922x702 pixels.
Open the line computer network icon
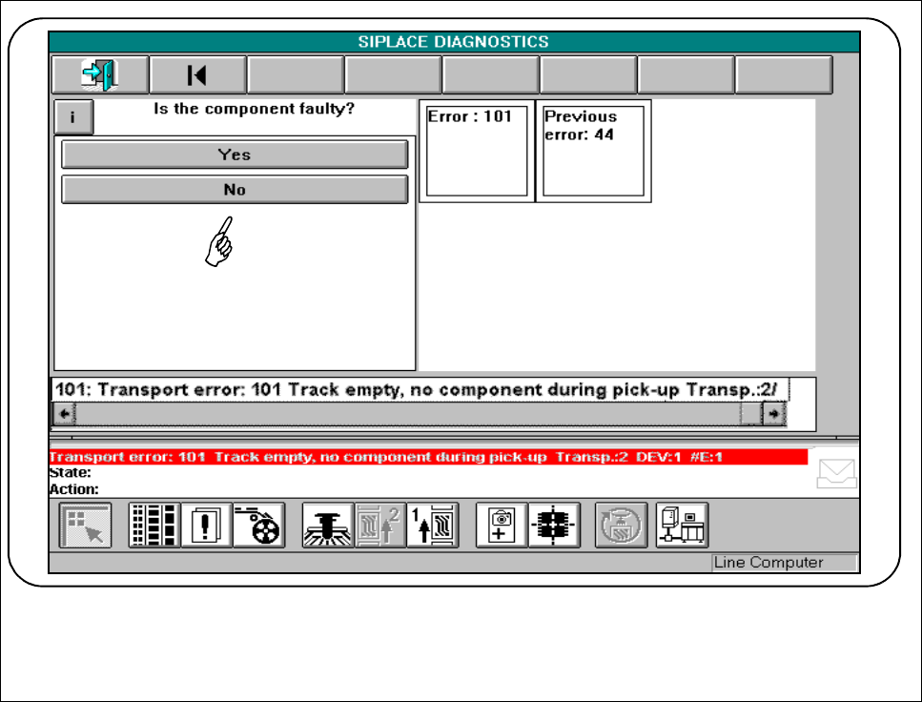tap(682, 526)
